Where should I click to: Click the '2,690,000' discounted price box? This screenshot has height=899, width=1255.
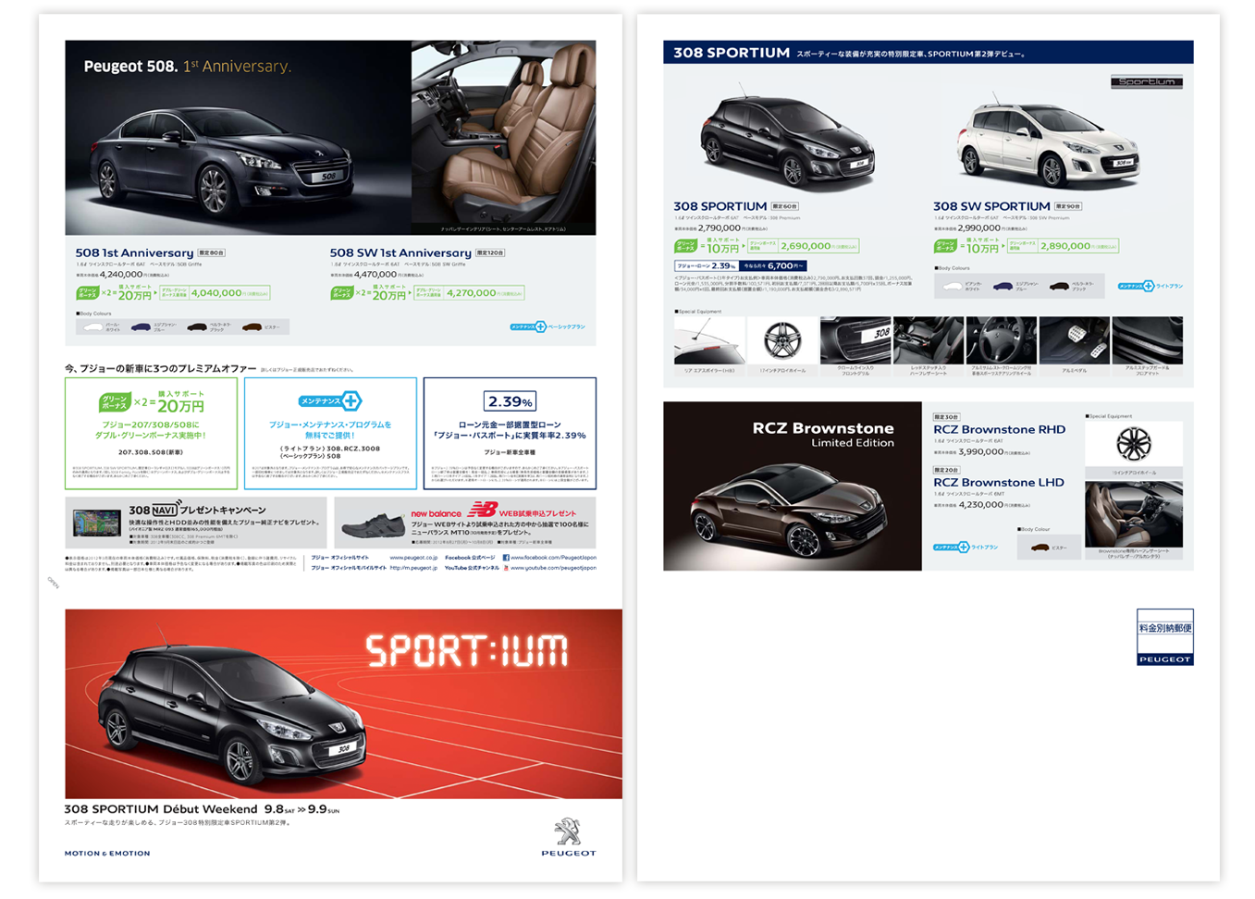pos(804,246)
